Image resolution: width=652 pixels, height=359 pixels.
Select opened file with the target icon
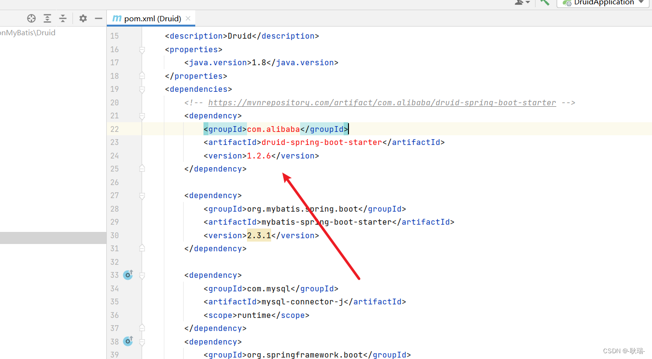[31, 18]
